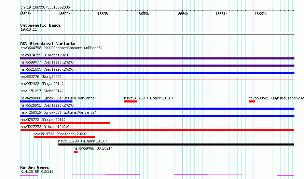The width and height of the screenshot is (304, 179).
Task: Click the 18656k ruler position
Action: (25, 14)
